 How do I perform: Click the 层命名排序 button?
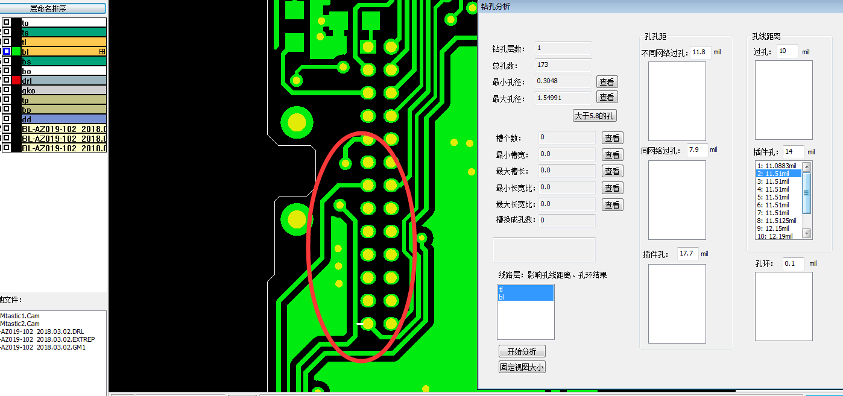pos(53,8)
